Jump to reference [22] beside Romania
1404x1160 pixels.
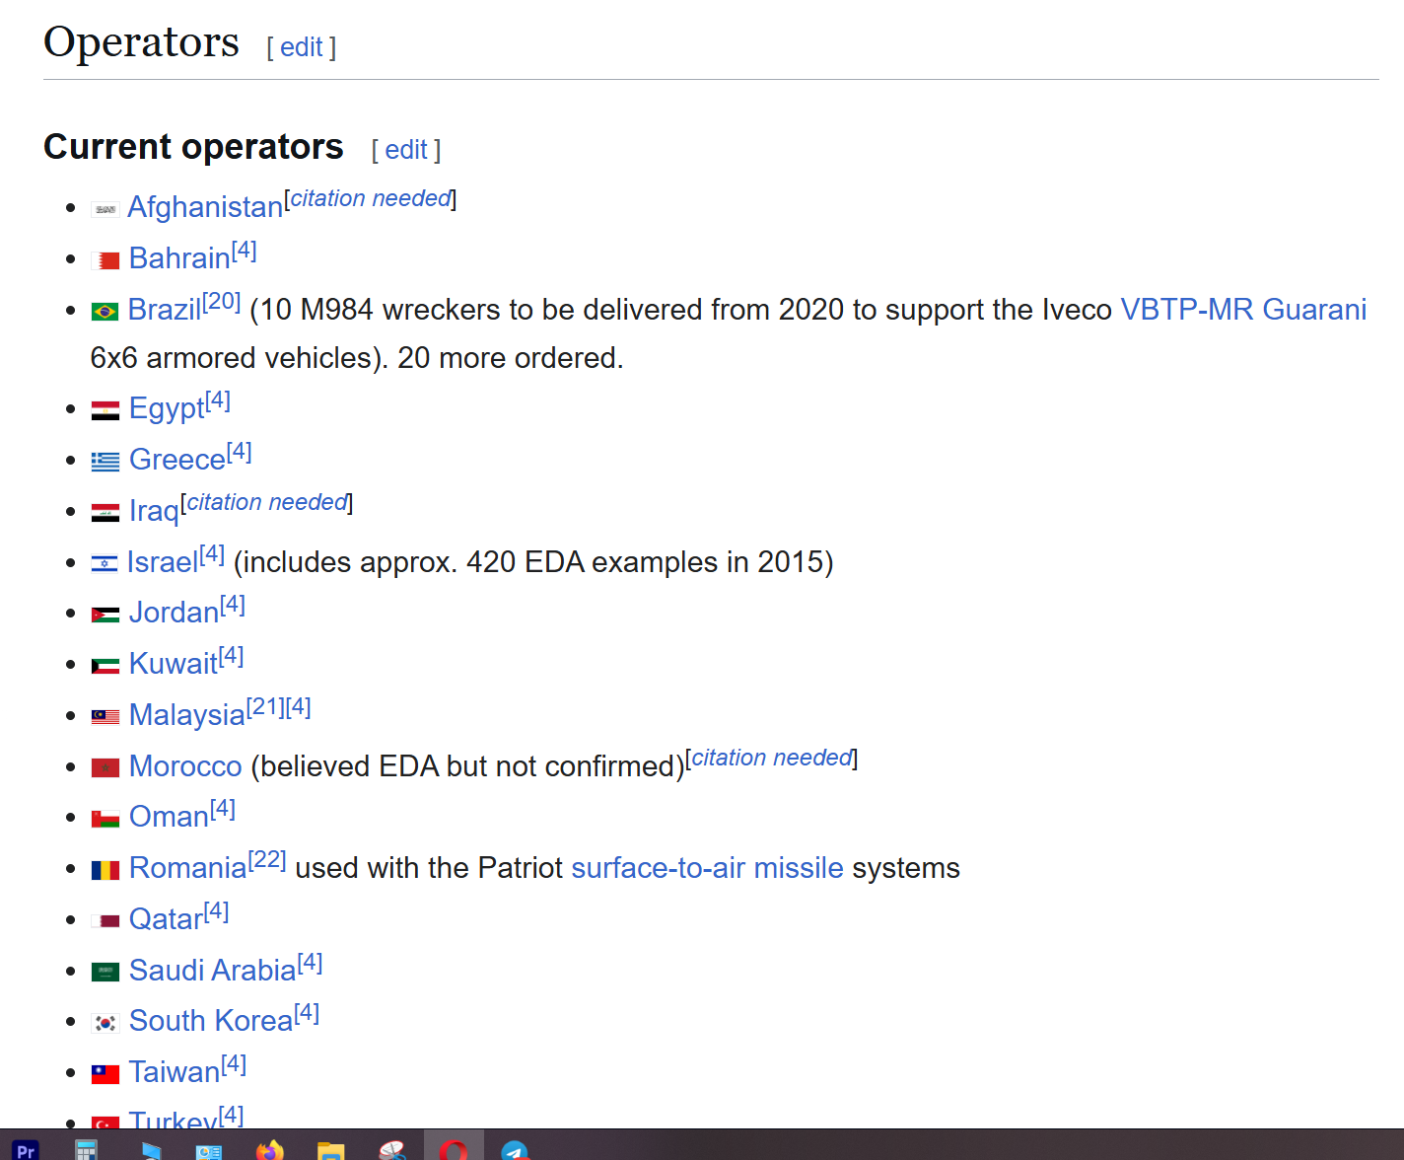(267, 860)
